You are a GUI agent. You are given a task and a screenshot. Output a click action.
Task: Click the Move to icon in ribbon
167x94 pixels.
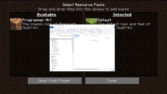point(68,31)
